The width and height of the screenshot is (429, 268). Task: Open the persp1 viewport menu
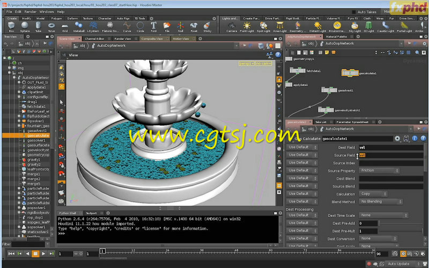(246, 63)
